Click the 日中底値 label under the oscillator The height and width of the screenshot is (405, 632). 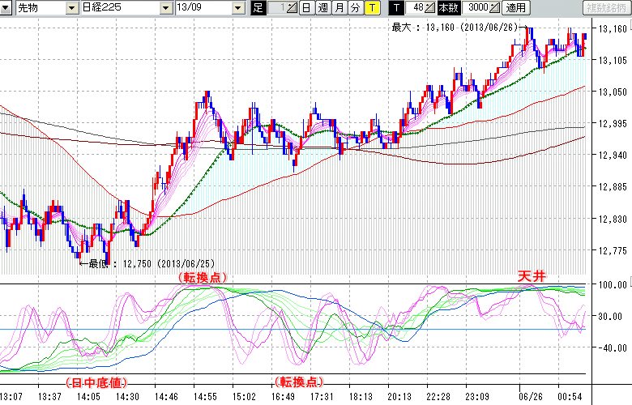click(94, 382)
